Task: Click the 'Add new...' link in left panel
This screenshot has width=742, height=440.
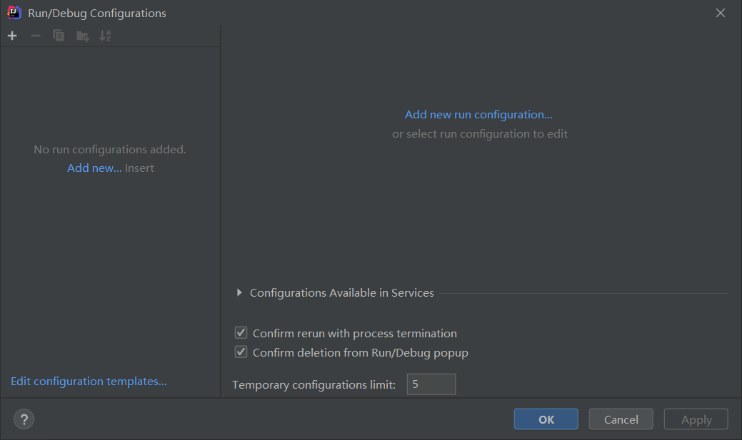Action: 94,168
